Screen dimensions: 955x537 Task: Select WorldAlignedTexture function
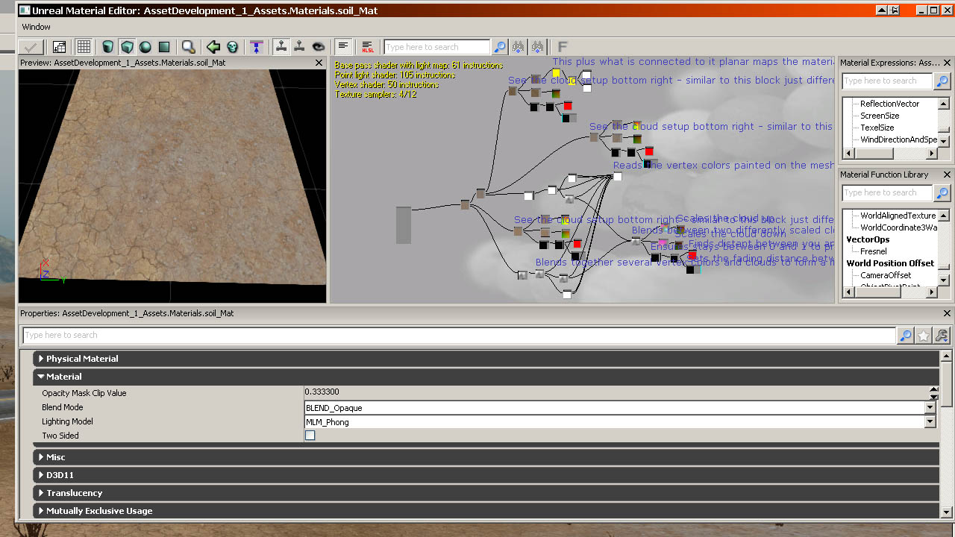click(x=898, y=216)
